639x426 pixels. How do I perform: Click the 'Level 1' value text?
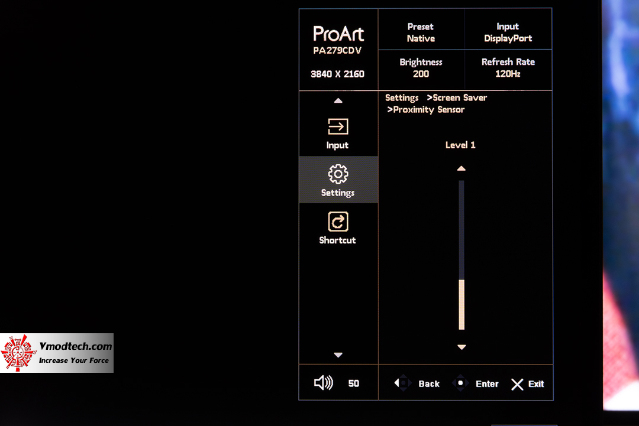click(460, 145)
